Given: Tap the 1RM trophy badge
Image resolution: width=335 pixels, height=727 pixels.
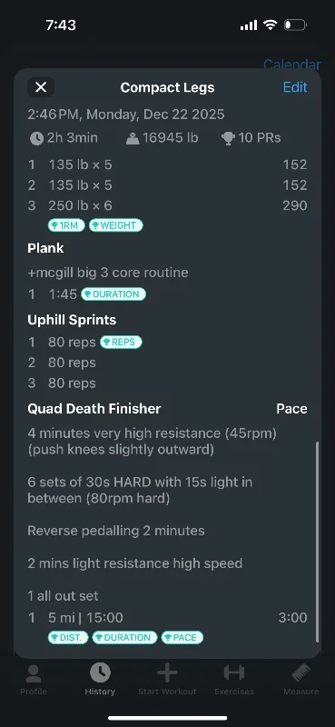Looking at the screenshot, I should point(66,225).
